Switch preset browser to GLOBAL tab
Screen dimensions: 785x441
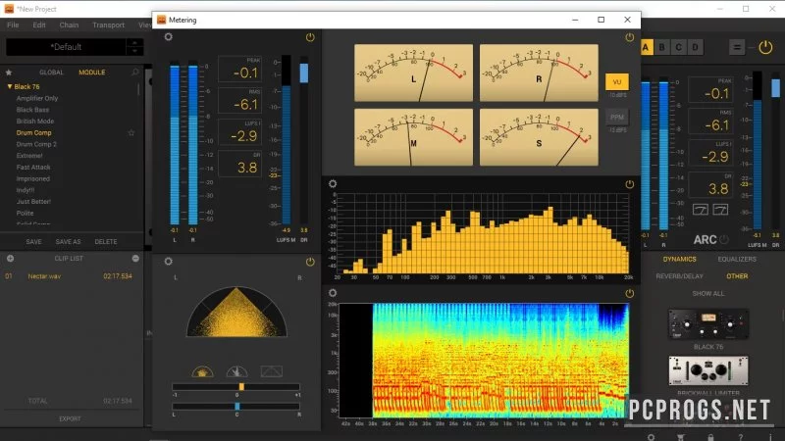coord(51,72)
